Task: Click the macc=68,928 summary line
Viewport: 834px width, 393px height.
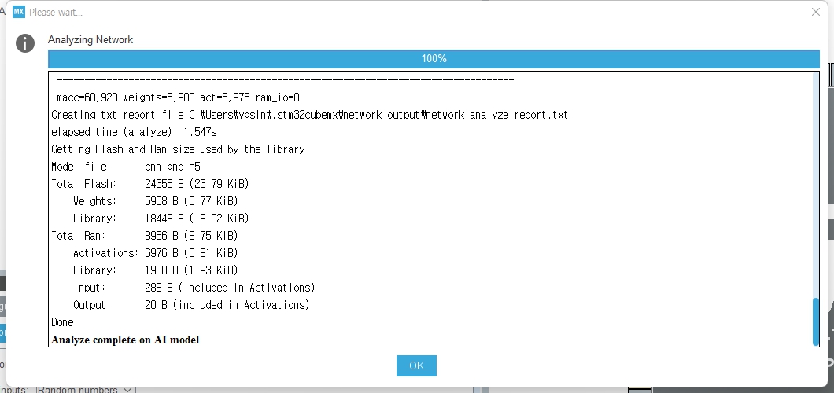Action: (178, 97)
